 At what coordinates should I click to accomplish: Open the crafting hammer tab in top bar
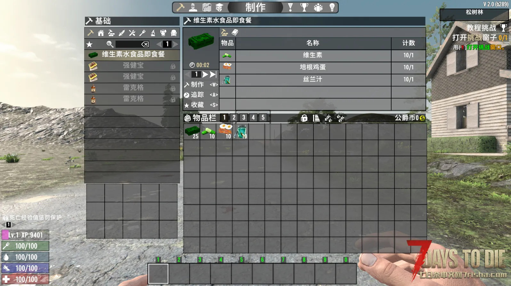coord(181,7)
